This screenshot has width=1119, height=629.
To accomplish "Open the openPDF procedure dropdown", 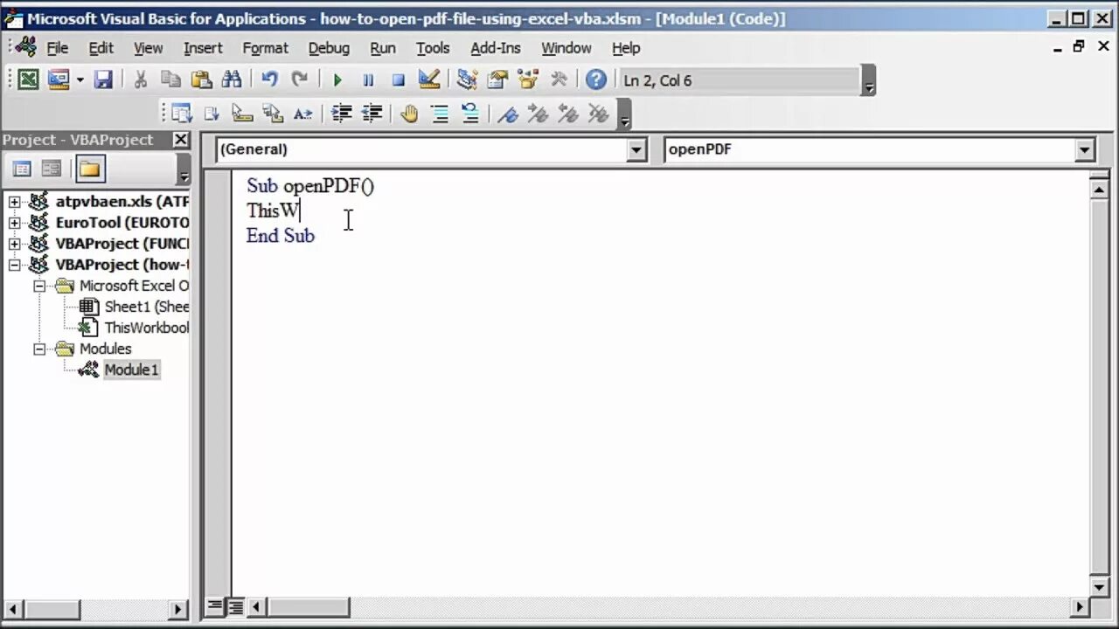I will click(x=1084, y=149).
